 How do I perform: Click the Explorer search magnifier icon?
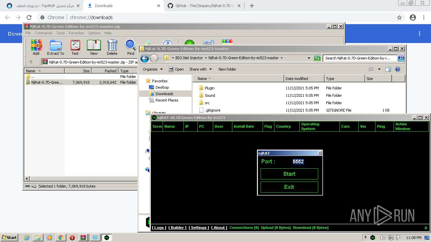401,58
